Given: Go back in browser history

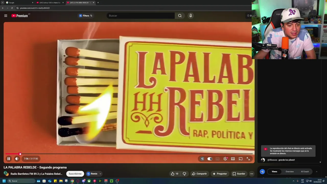Looking at the screenshot, I should tap(3, 8).
